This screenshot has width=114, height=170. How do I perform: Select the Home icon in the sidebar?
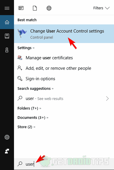(7, 22)
